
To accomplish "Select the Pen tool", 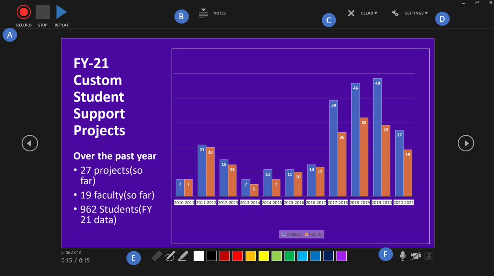I will coord(170,256).
